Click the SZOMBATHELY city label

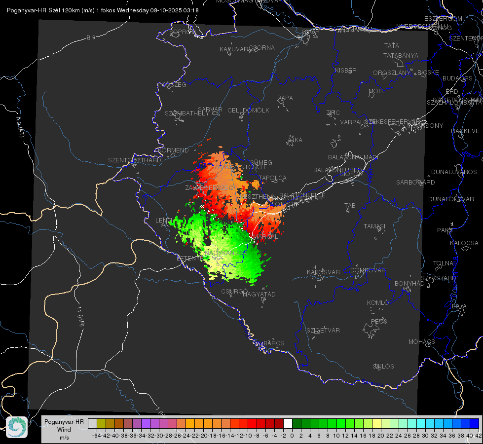187,113
